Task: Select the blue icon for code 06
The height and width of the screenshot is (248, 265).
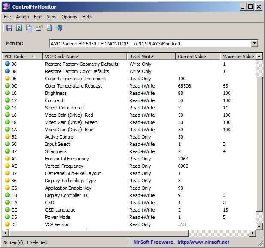Action: tap(7, 64)
